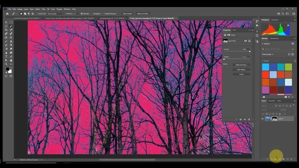Select the Brush tool

[6, 42]
